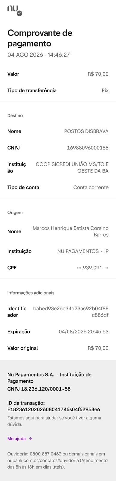The image size is (116, 481).
Task: Select the POSTOS DISBRAVA recipient name
Action: pyautogui.click(x=86, y=131)
